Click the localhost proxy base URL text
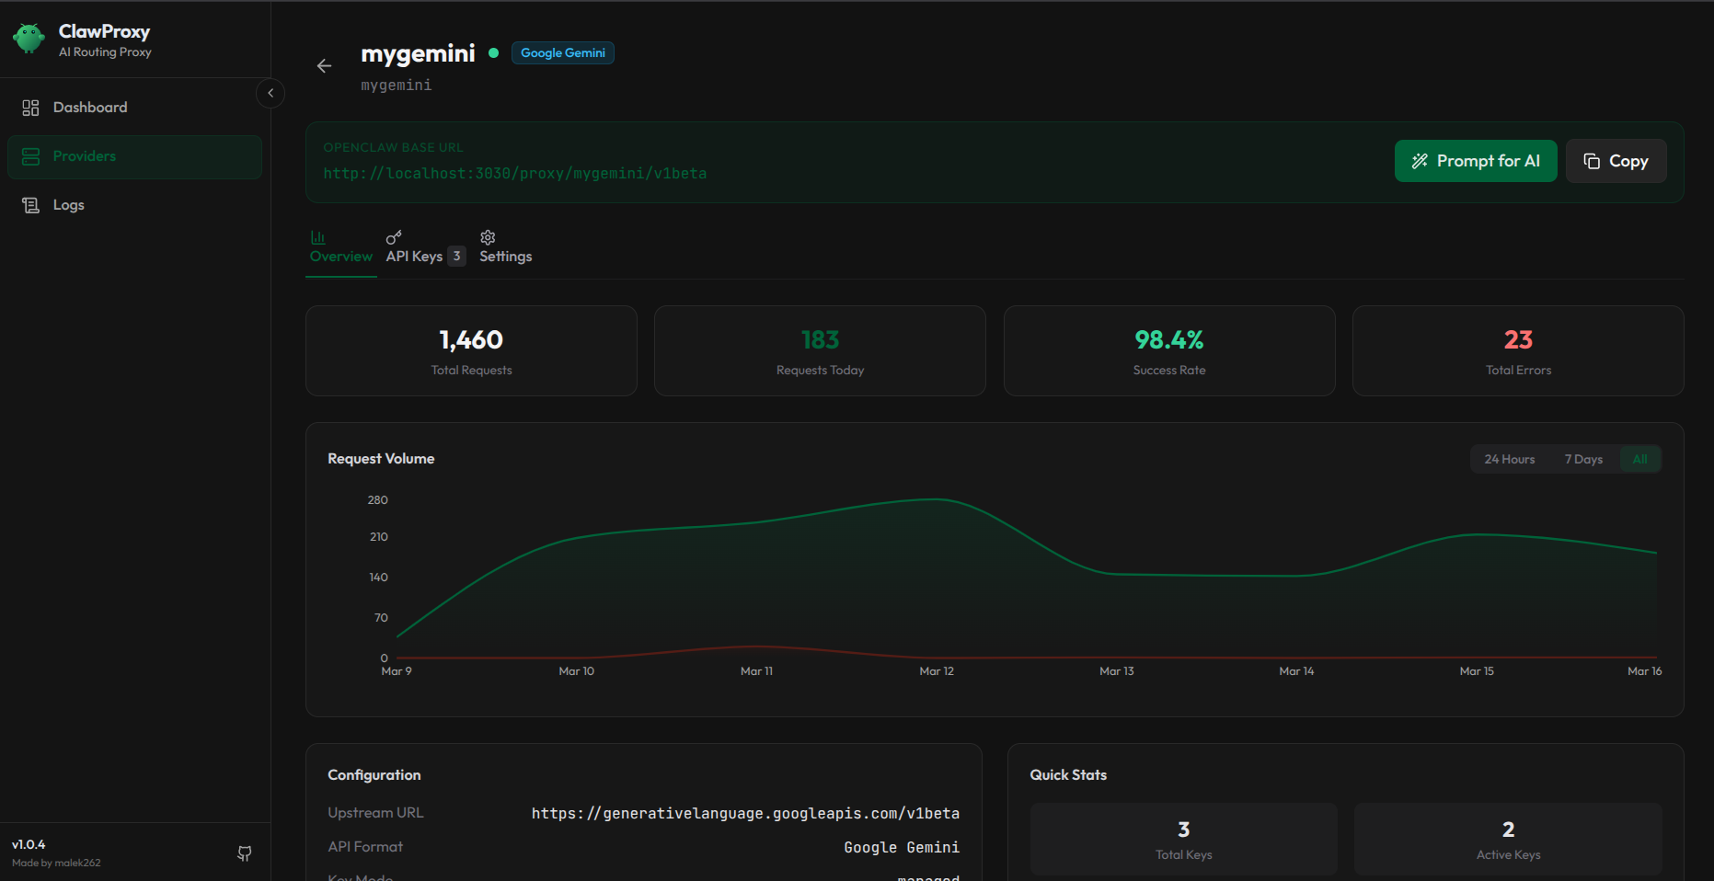Screen dimensions: 1714x881 point(515,174)
